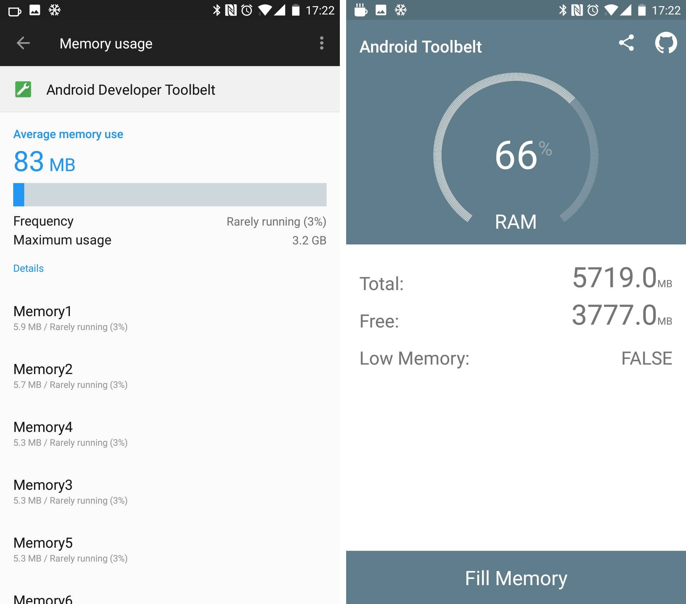Expand the Details section
686x604 pixels.
pos(28,268)
